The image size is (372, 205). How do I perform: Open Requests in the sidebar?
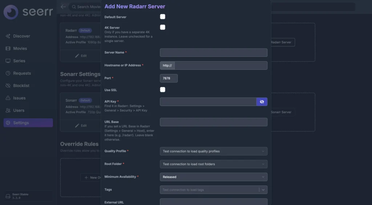[28, 73]
